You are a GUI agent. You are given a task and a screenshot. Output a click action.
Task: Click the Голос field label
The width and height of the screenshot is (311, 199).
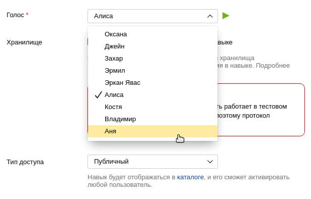point(15,15)
